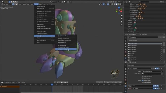Expand the Bevel modifier panel
This screenshot has height=93, width=166.
(128, 86)
